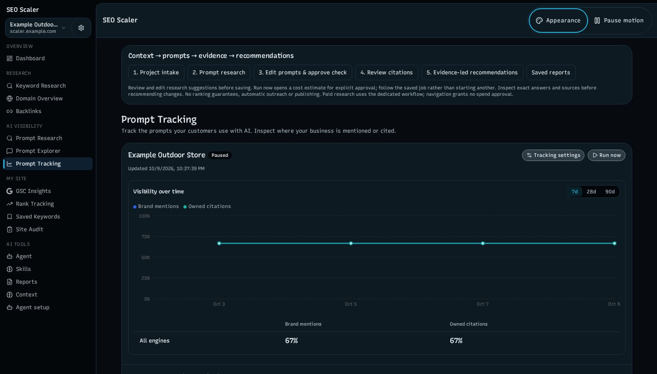Click the Skills icon in sidebar
The height and width of the screenshot is (374, 657).
click(10, 269)
